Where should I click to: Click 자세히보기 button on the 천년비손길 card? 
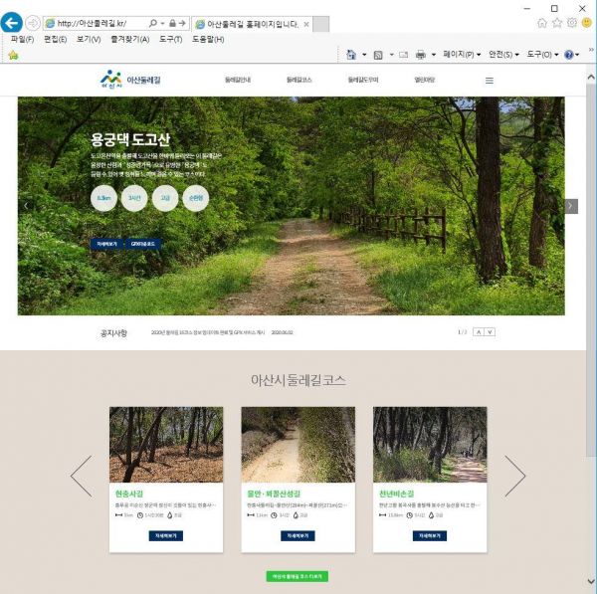430,535
